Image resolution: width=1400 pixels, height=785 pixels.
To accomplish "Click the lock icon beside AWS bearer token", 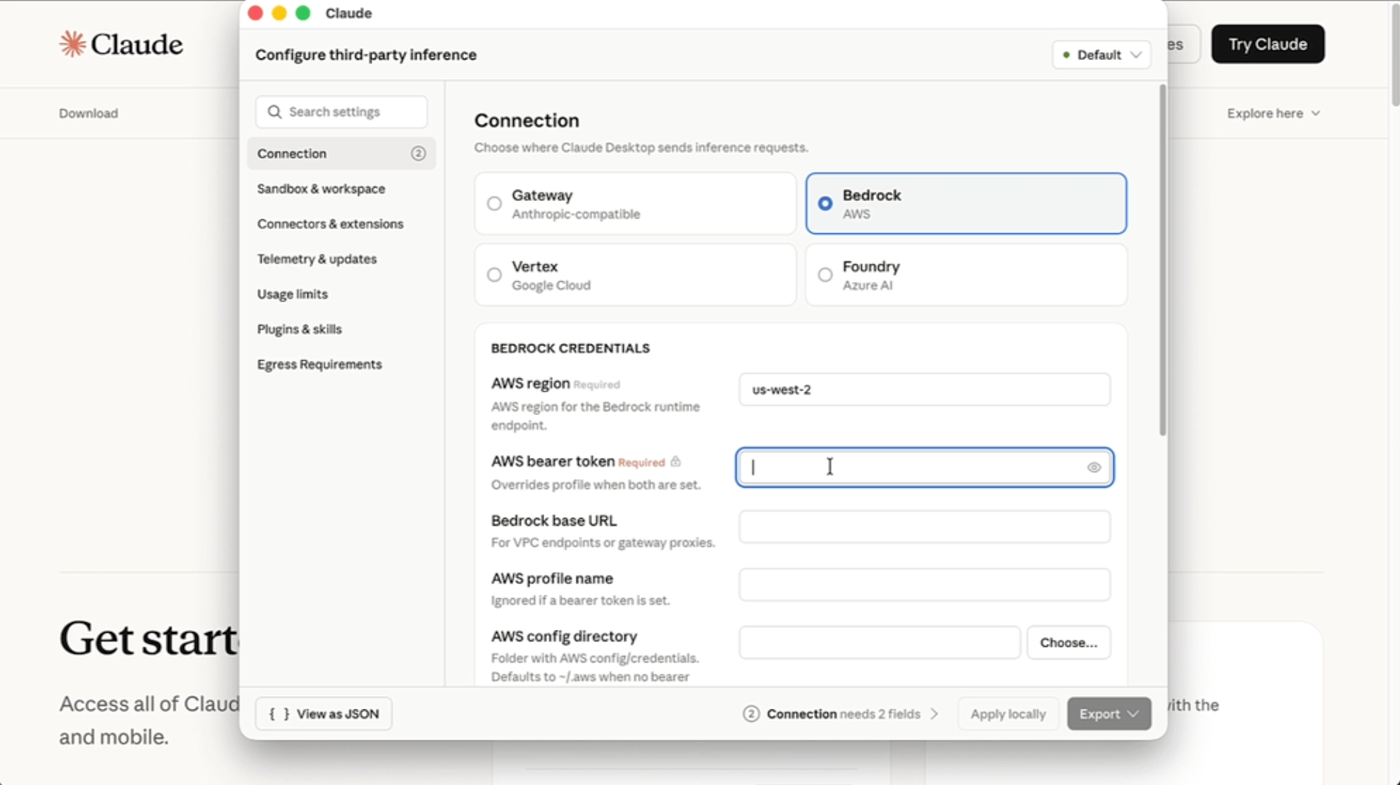I will coord(676,462).
